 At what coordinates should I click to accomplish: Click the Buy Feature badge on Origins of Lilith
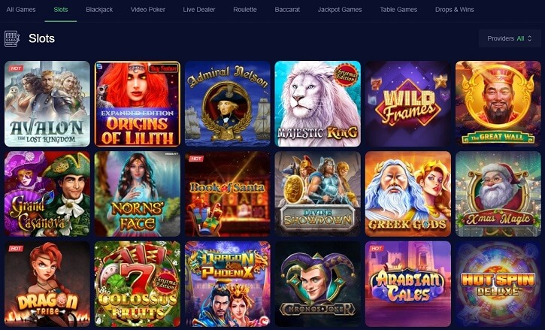(x=163, y=68)
